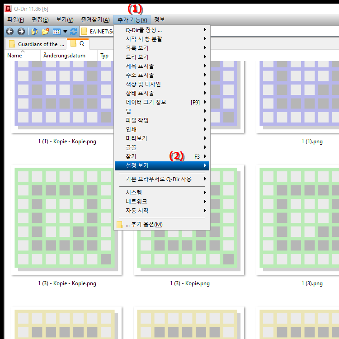Go forward with the right arrow button
Viewport: 339px width, 339px height.
tap(21, 32)
